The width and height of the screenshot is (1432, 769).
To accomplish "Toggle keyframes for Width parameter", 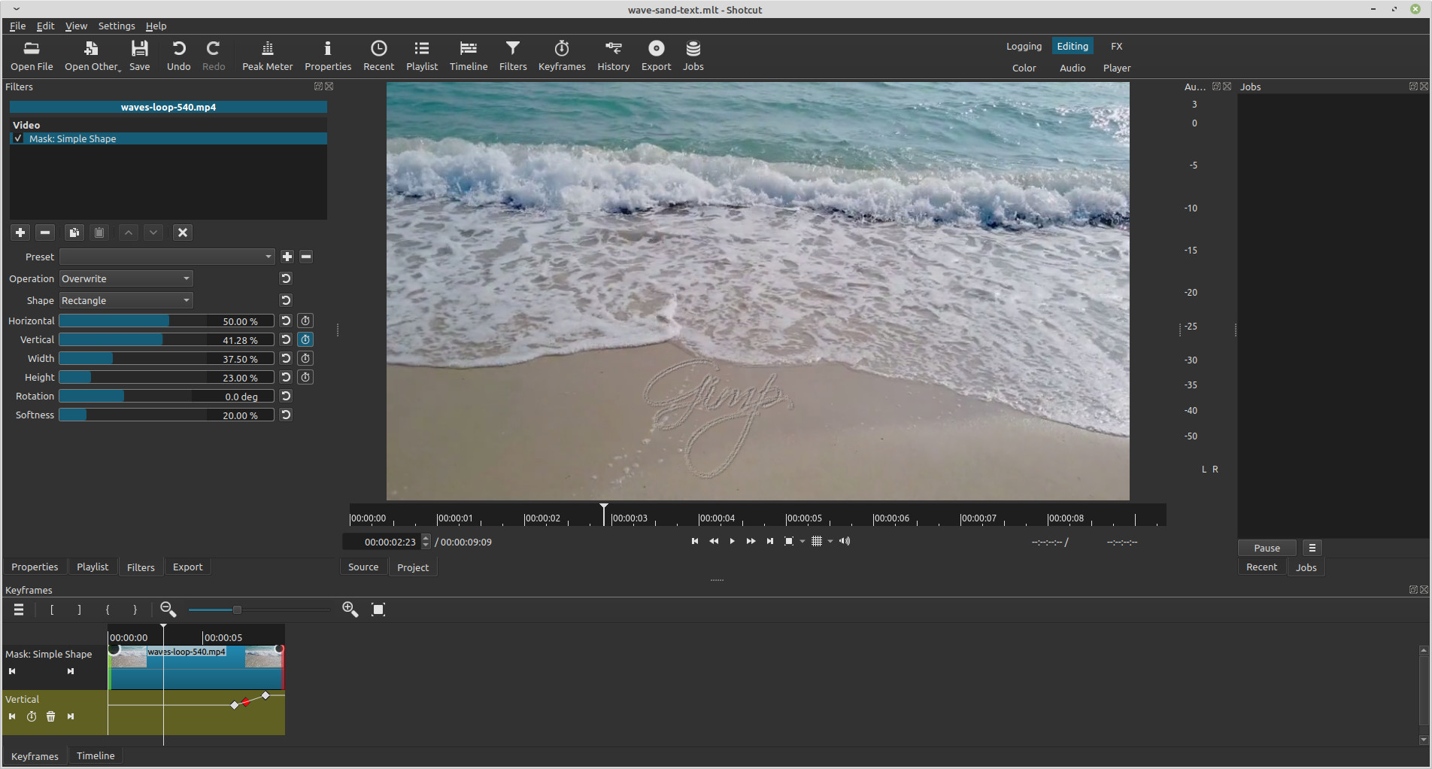I will pos(305,358).
